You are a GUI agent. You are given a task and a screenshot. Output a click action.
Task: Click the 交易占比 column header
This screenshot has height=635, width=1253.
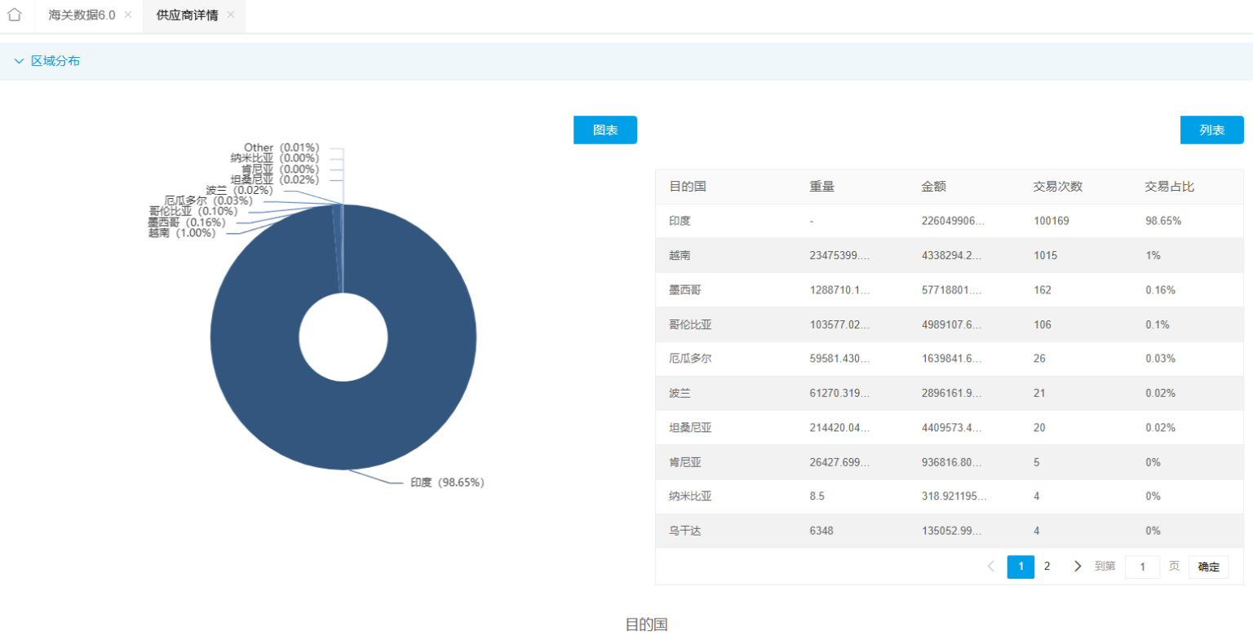click(x=1169, y=187)
